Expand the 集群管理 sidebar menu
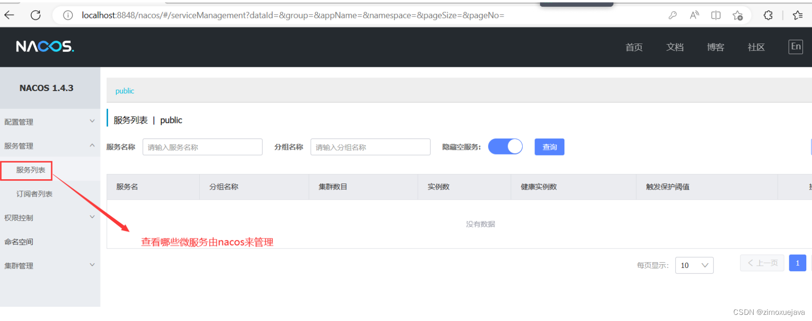Image resolution: width=812 pixels, height=321 pixels. (x=50, y=266)
